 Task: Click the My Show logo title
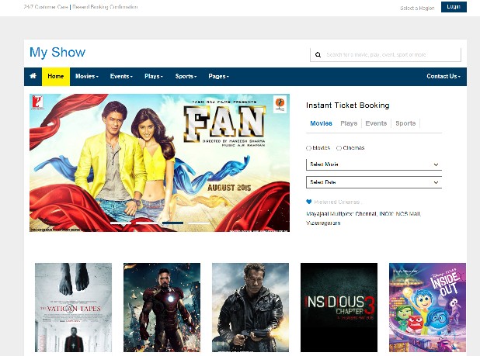(57, 52)
